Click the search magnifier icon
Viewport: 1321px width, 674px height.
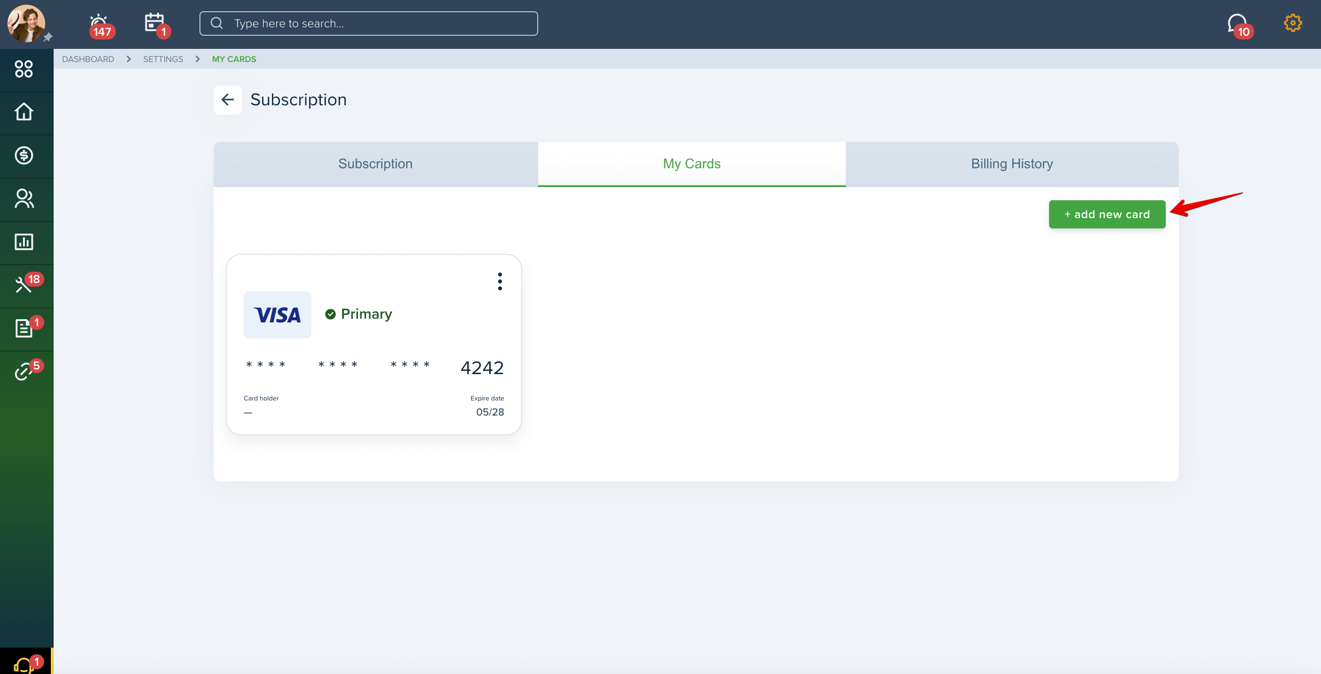[x=217, y=23]
